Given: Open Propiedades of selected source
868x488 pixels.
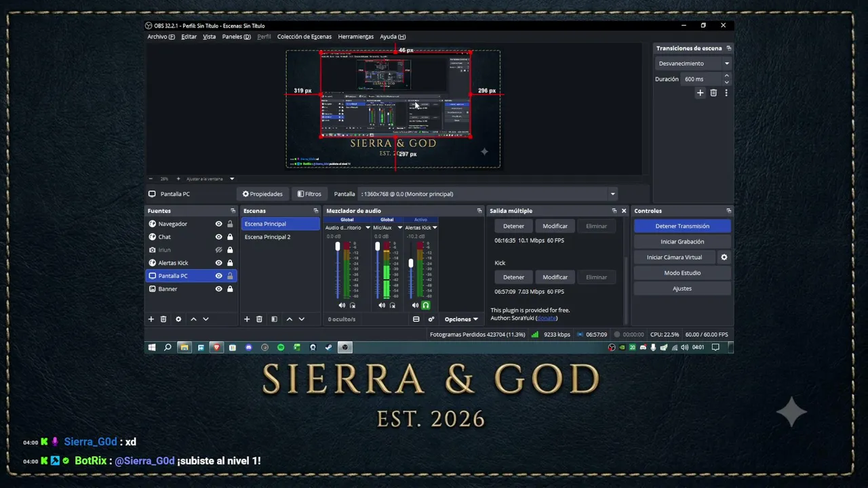Looking at the screenshot, I should 262,194.
